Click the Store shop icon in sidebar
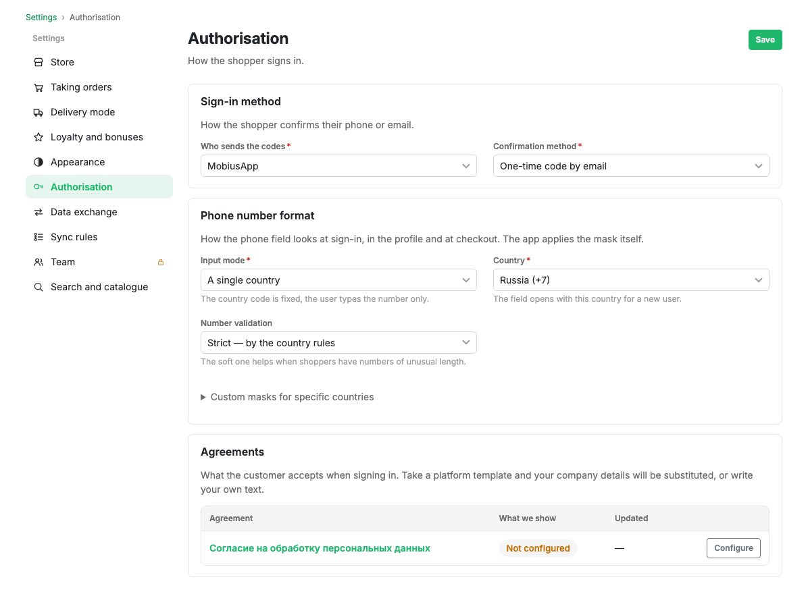This screenshot has width=808, height=590. coord(39,62)
